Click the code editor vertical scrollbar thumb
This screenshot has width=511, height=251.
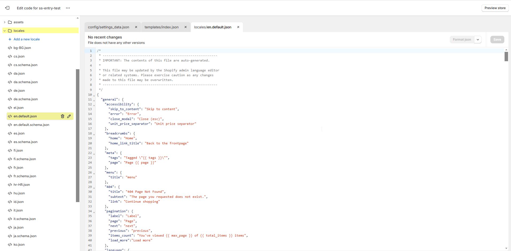[x=506, y=57]
